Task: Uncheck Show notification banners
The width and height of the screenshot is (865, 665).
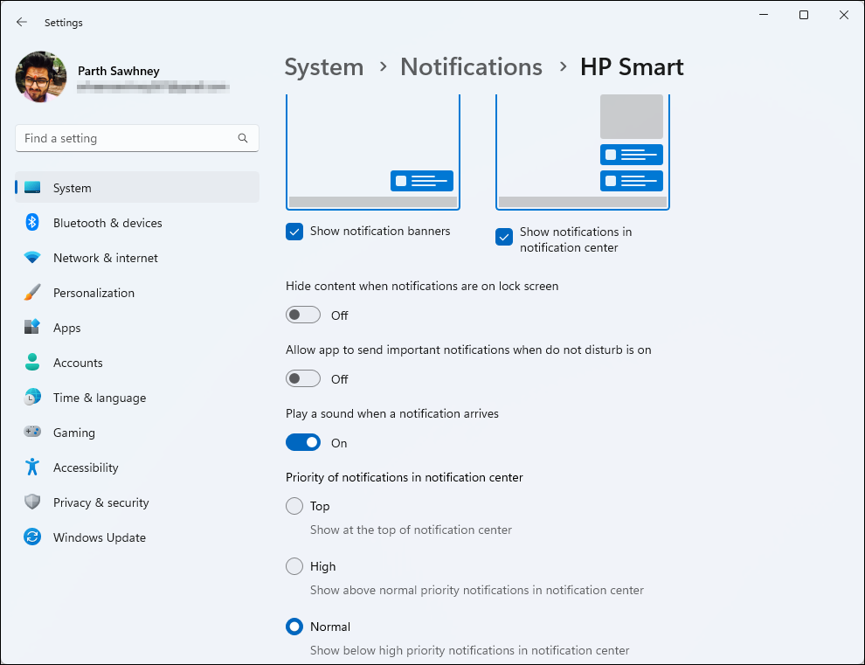Action: tap(294, 231)
